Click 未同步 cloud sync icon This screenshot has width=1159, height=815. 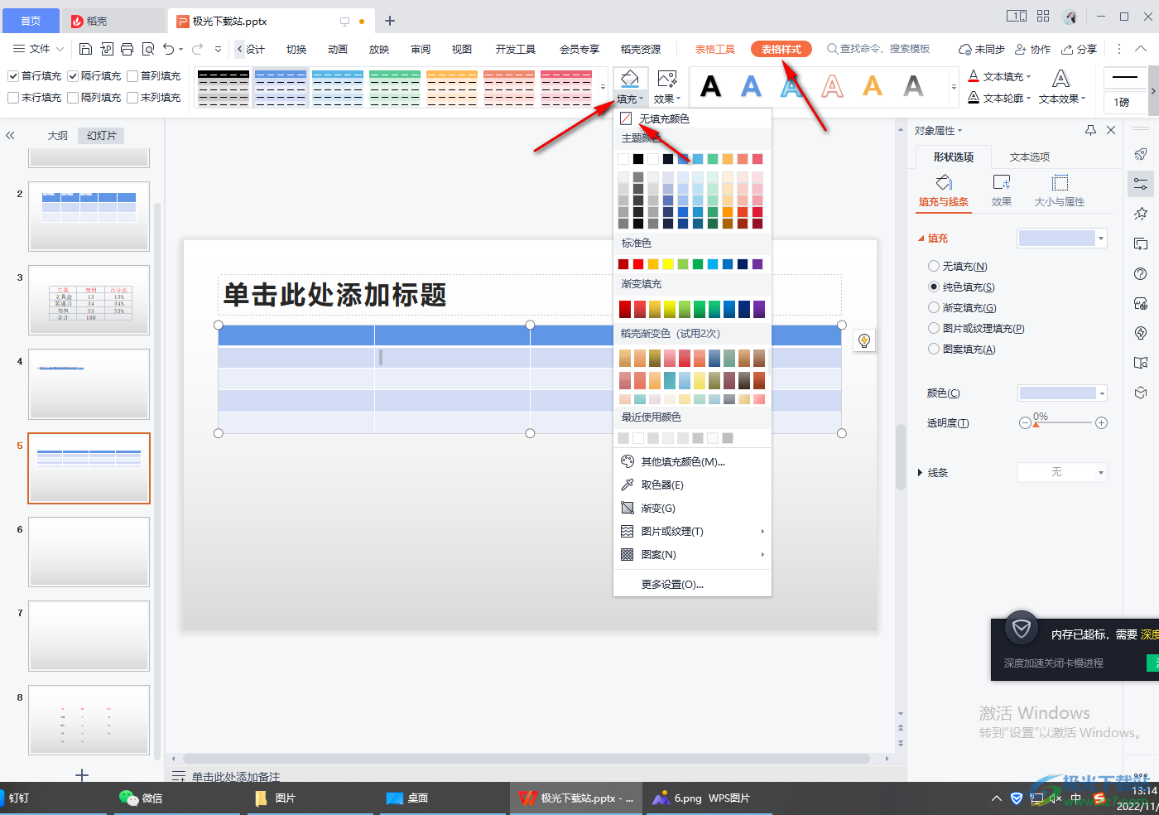(x=981, y=49)
